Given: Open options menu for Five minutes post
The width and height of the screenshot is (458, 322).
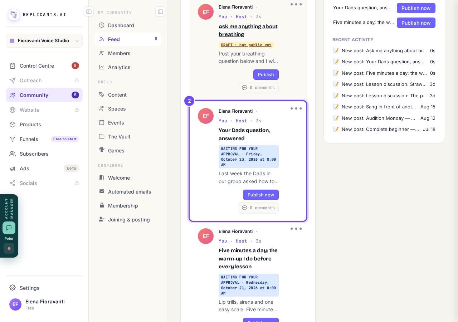Looking at the screenshot, I should (x=296, y=229).
